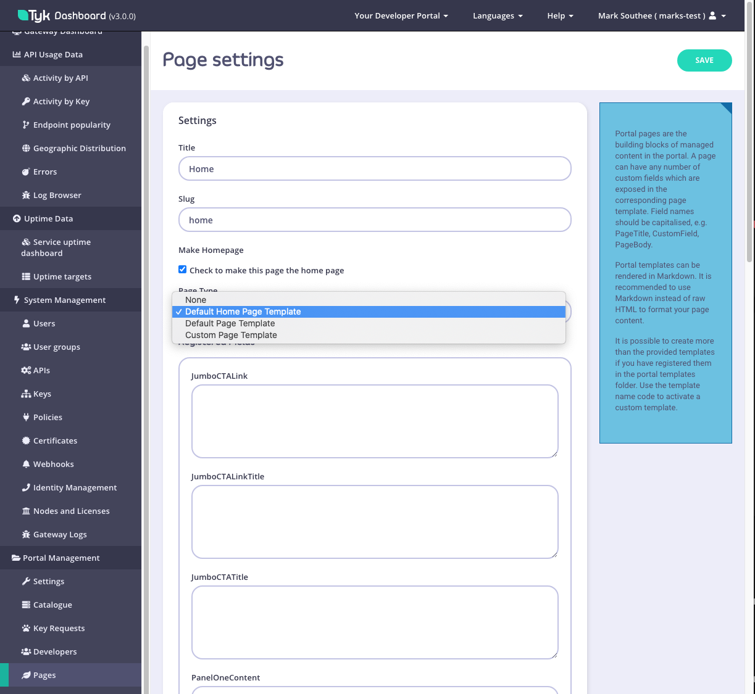Viewport: 755px width, 694px height.
Task: Go to Pages in Portal Management
Action: (43, 675)
